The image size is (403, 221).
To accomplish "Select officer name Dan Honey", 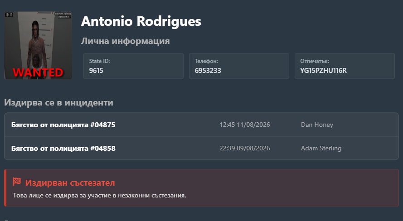I will click(317, 125).
